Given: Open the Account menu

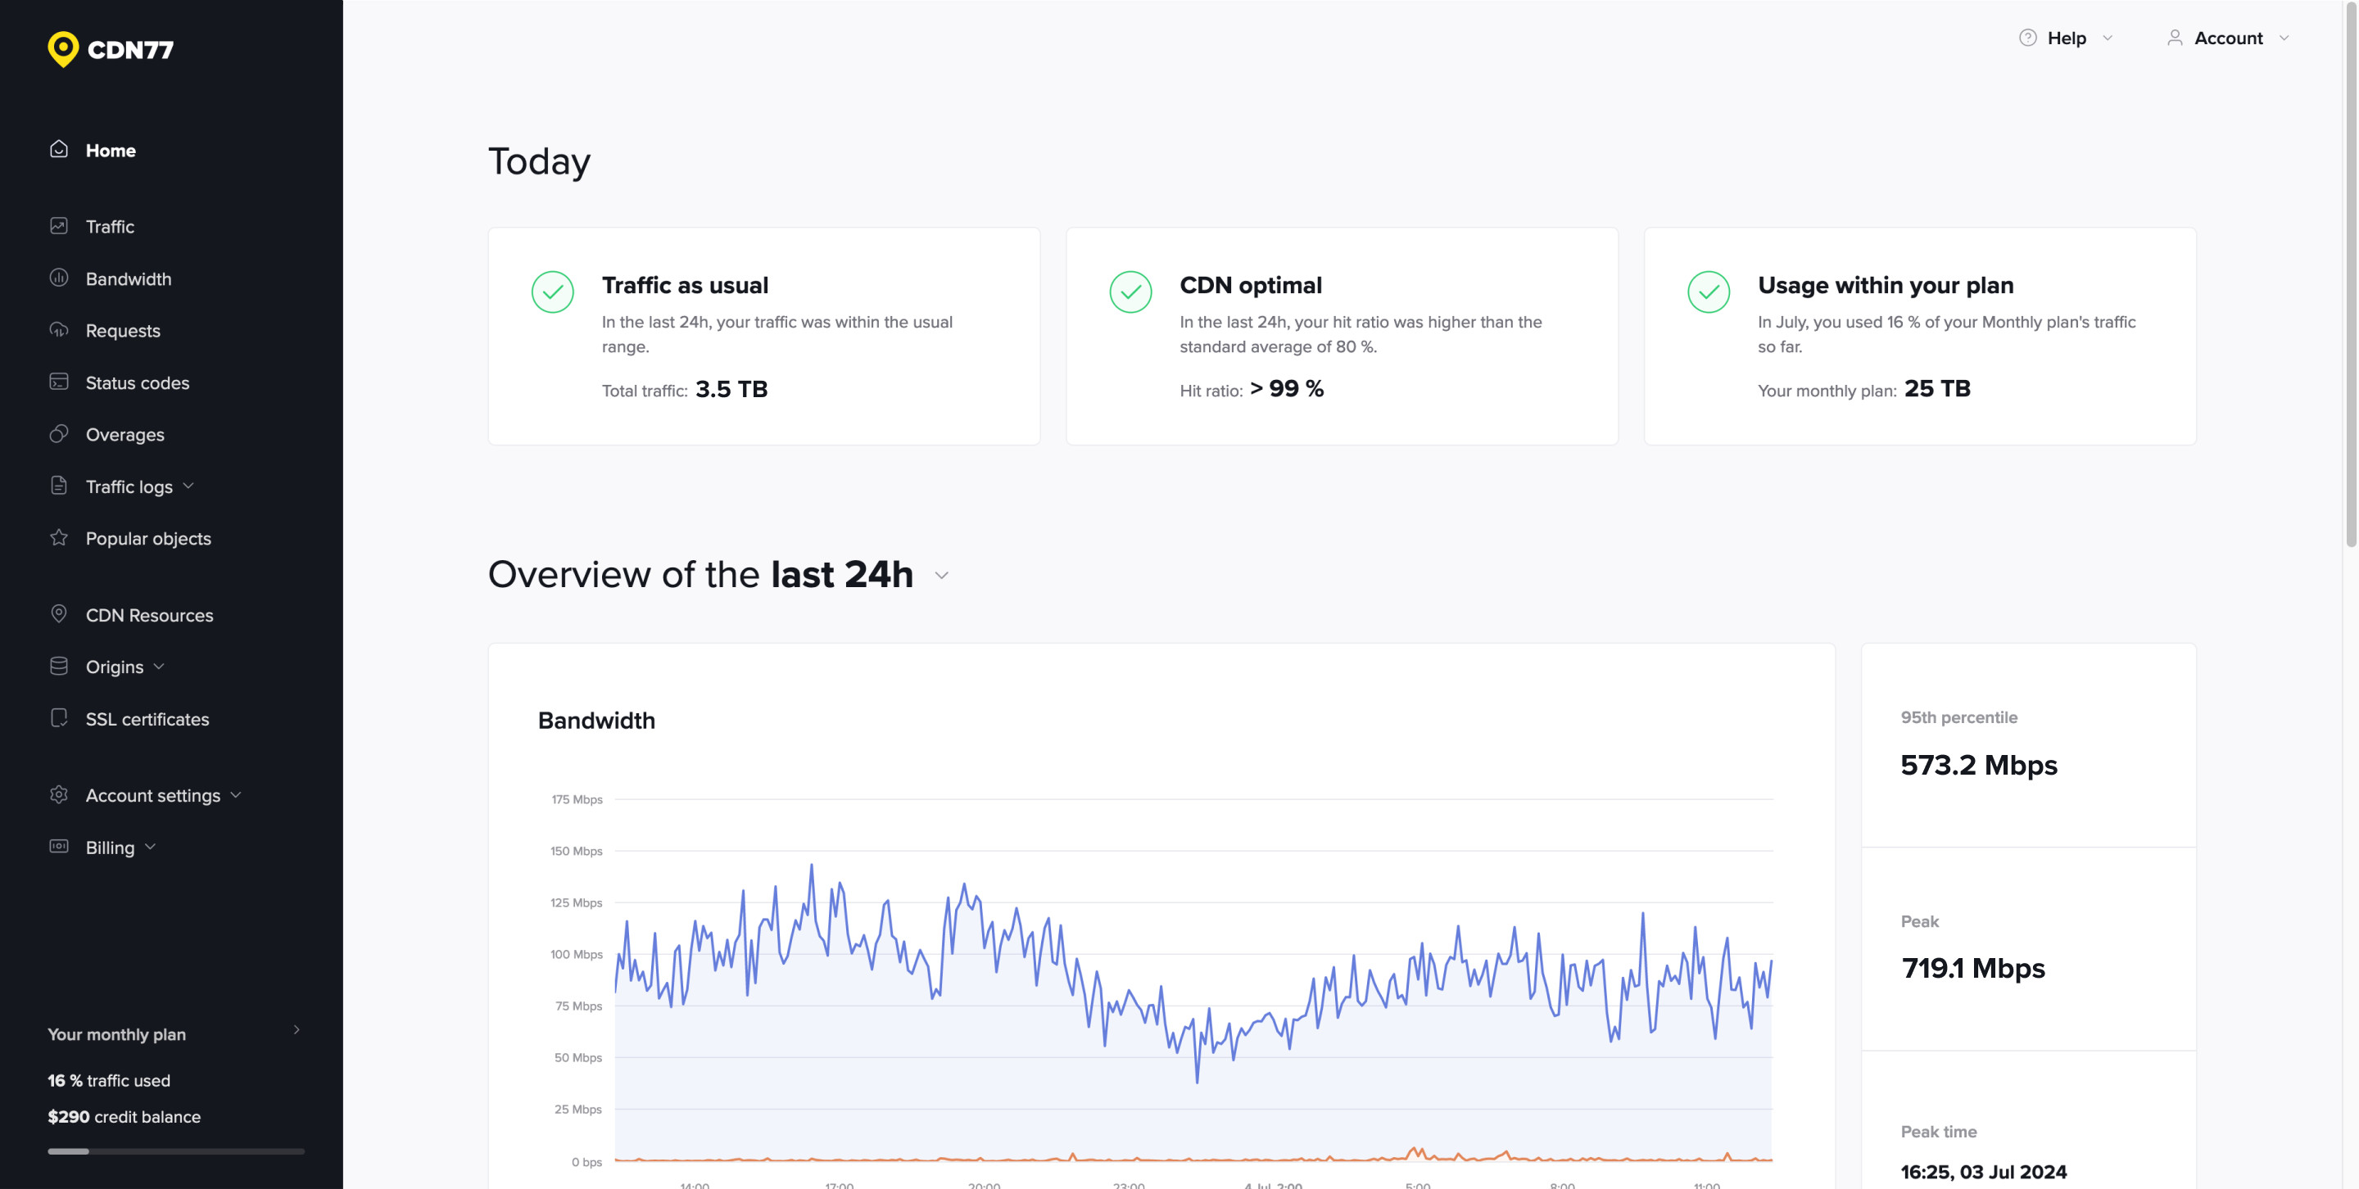Looking at the screenshot, I should point(2228,38).
